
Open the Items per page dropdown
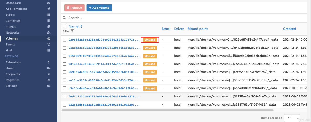pos(292,118)
